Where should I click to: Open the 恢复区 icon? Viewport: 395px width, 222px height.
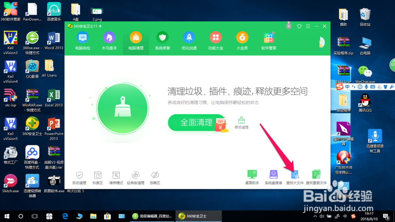click(98, 178)
